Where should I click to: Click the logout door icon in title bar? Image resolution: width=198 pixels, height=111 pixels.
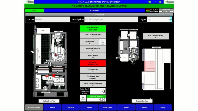coord(160,2)
